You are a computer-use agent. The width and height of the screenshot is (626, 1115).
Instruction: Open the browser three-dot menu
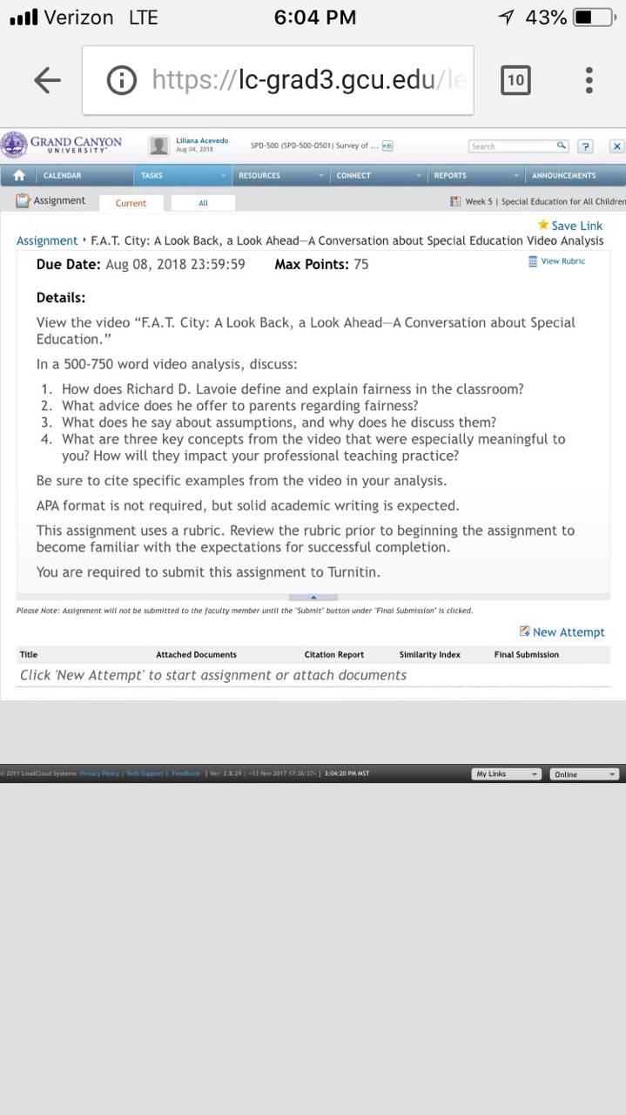click(589, 80)
